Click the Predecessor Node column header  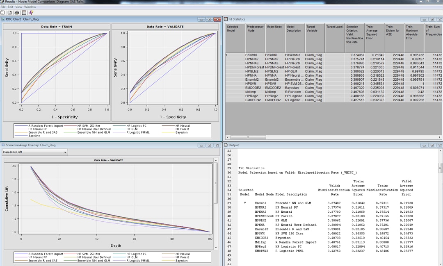pyautogui.click(x=255, y=38)
